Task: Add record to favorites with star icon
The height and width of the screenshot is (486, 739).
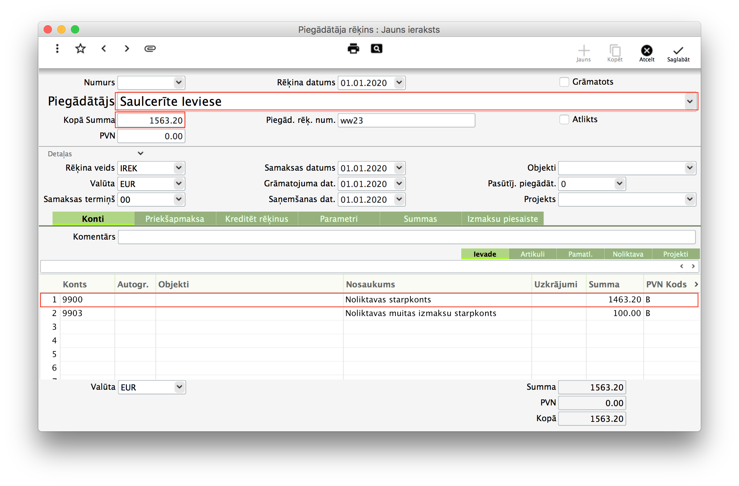Action: (81, 49)
